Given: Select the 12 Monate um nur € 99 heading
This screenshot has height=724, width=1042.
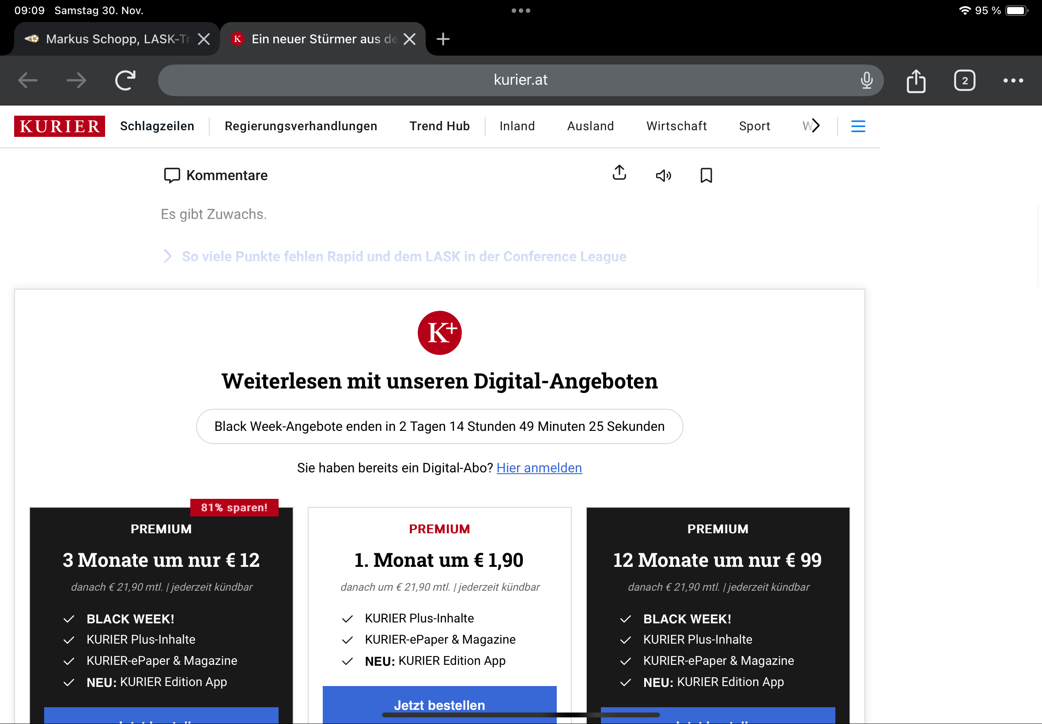Looking at the screenshot, I should pyautogui.click(x=717, y=560).
